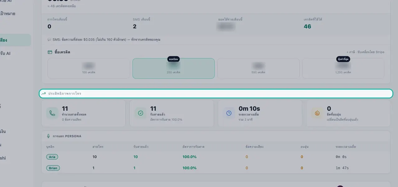Click the flame icon on the ลีดที่อบอุ่น card
This screenshot has width=398, height=187.
click(x=317, y=113)
